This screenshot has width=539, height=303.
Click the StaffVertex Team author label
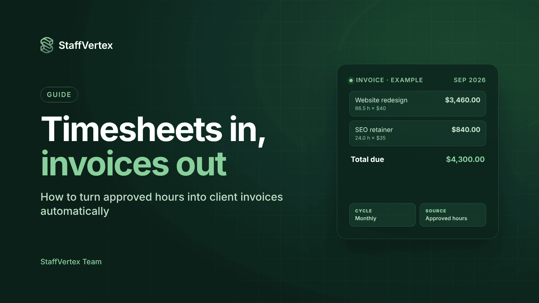coord(71,262)
